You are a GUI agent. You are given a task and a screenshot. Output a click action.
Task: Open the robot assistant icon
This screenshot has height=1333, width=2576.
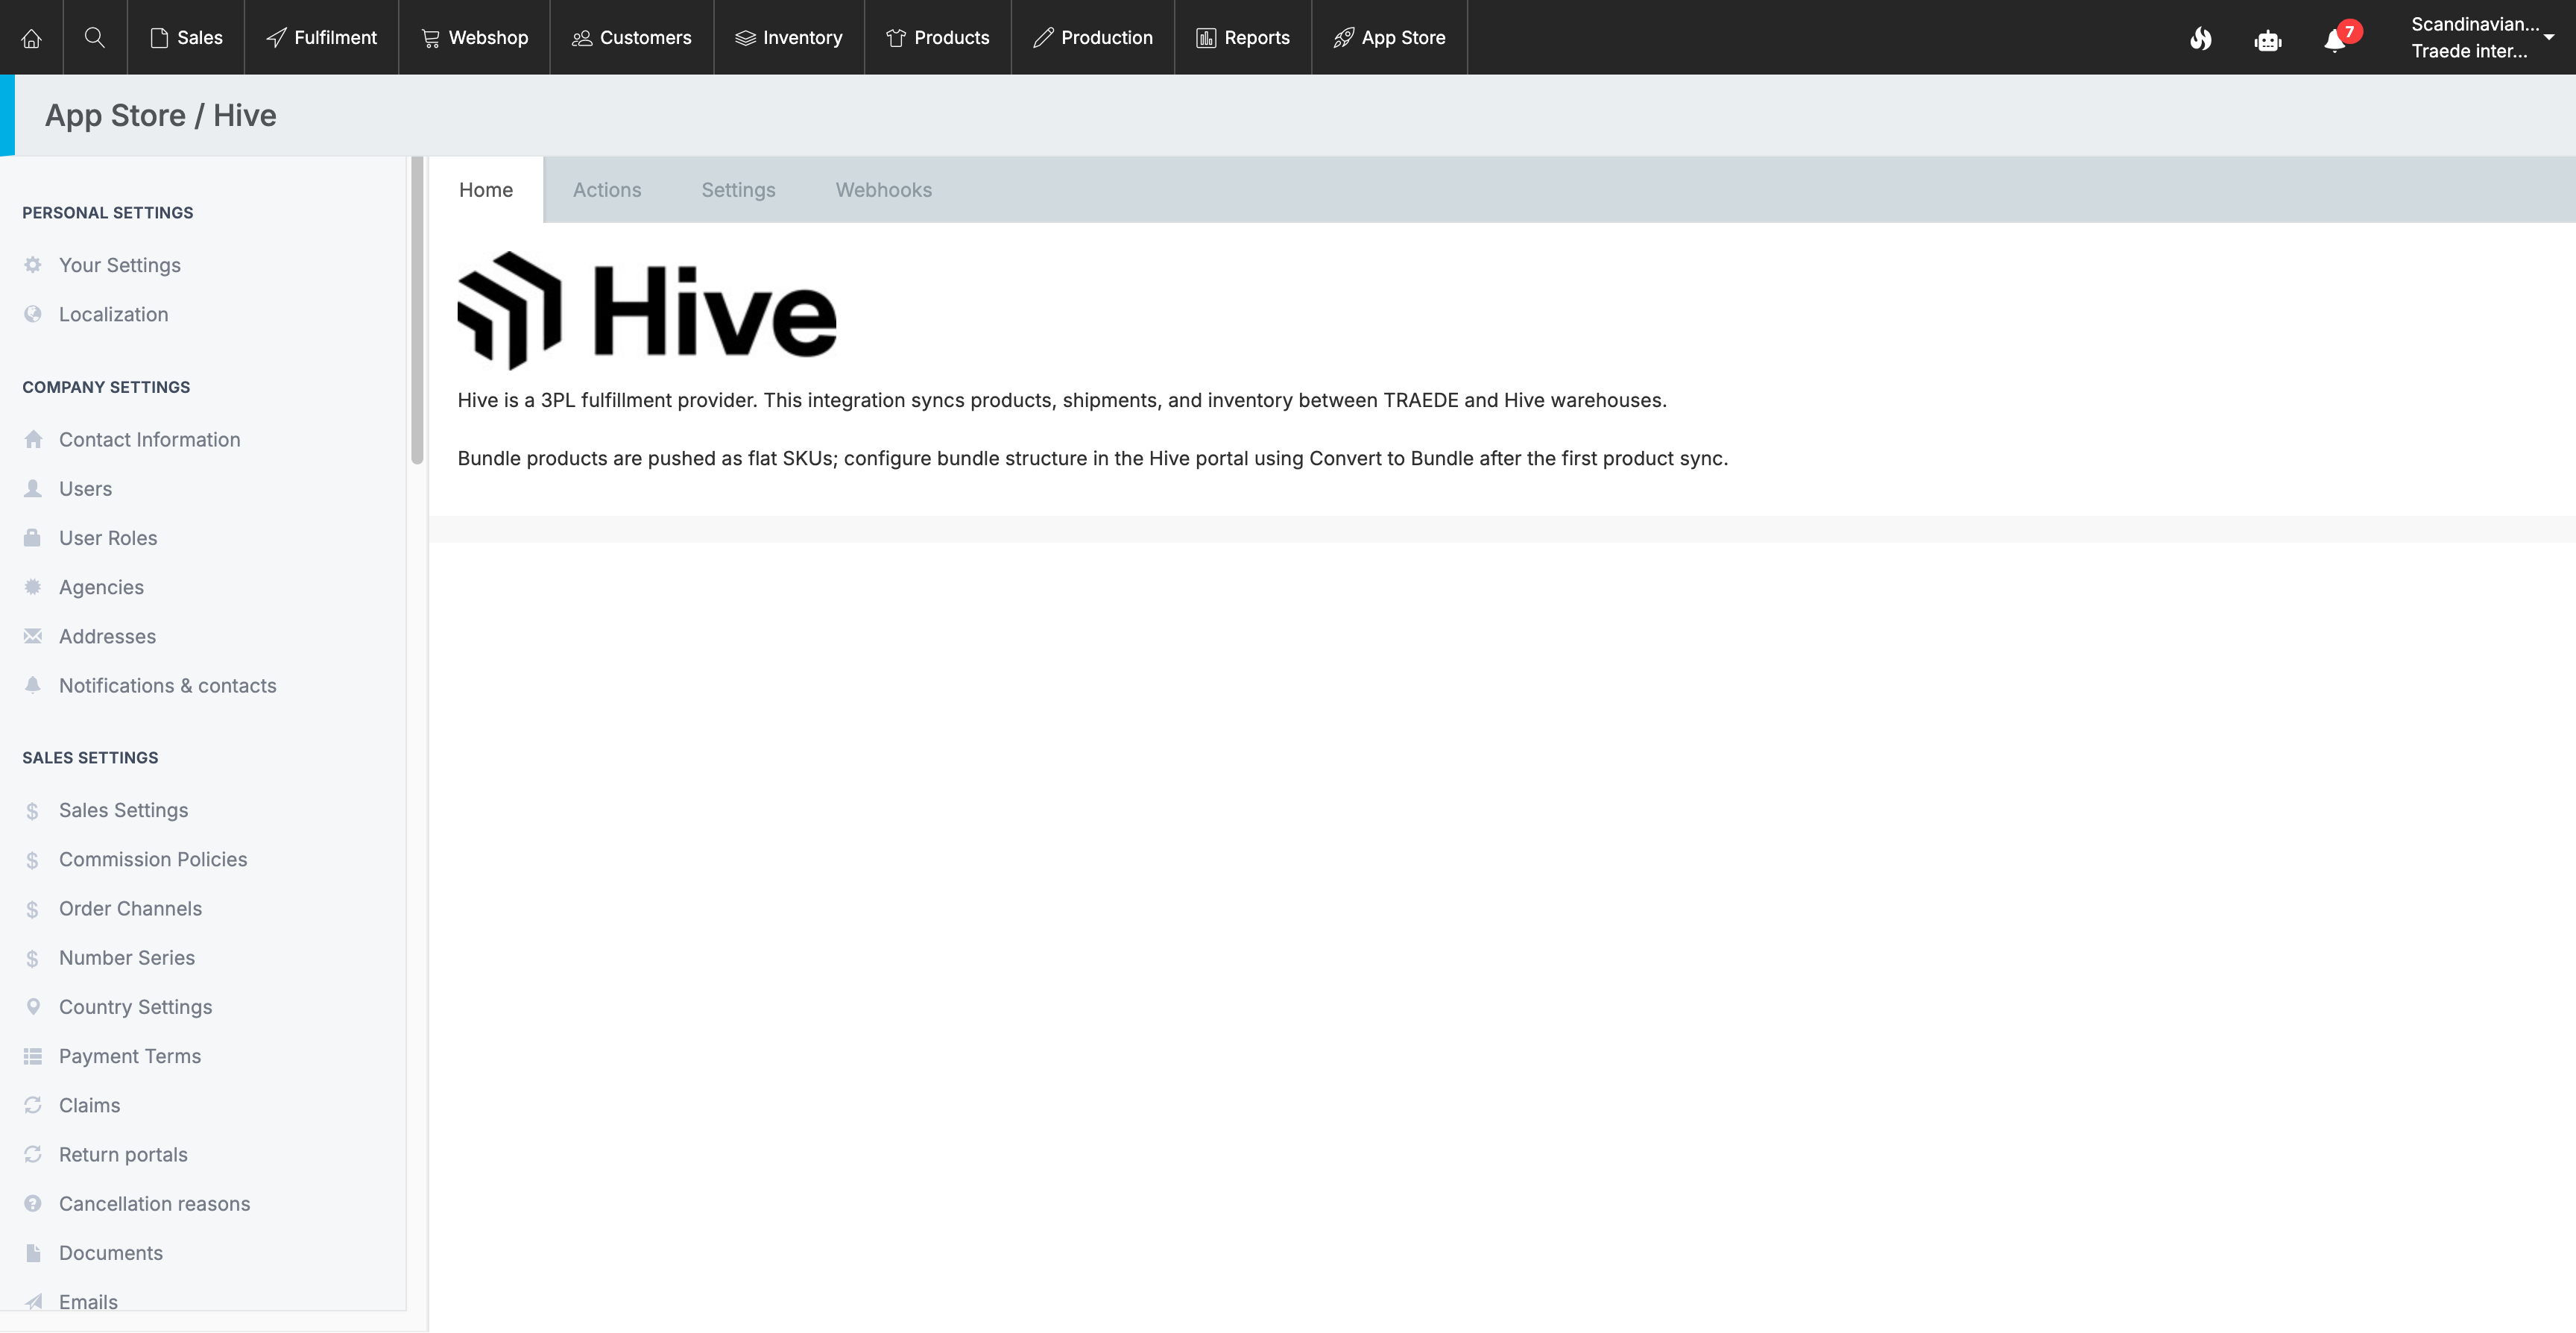coord(2267,40)
